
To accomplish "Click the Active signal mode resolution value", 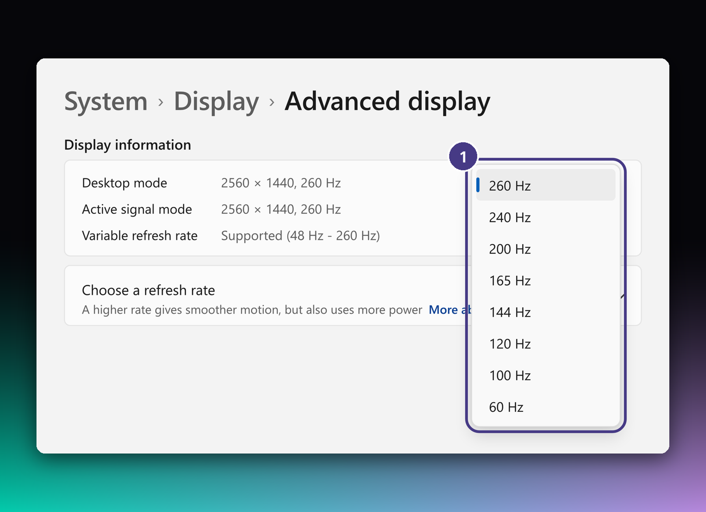I will [281, 209].
